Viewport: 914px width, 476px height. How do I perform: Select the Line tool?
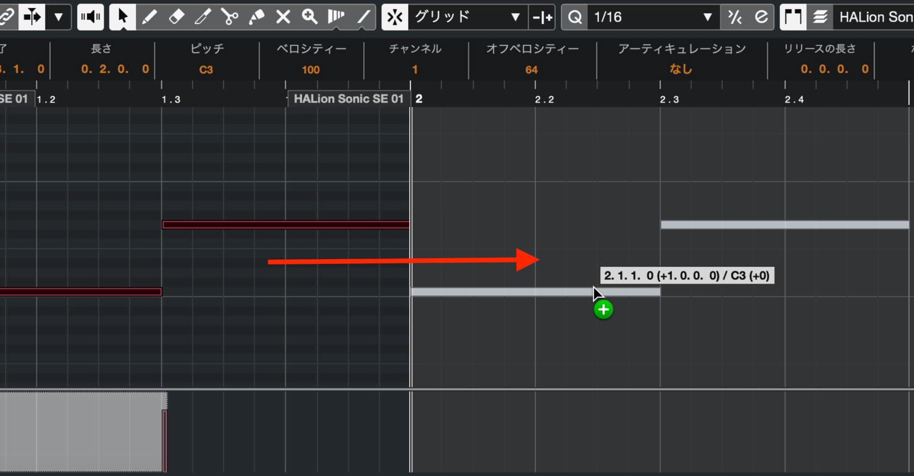click(x=363, y=17)
